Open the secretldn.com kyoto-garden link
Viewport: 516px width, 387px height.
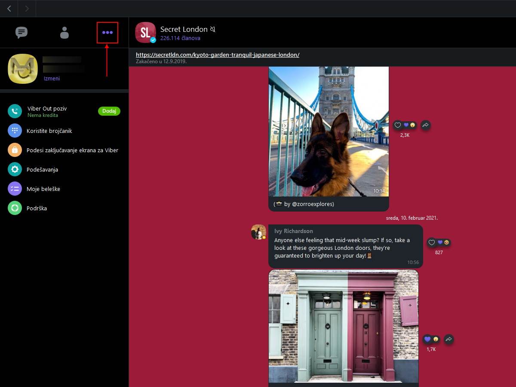click(218, 55)
